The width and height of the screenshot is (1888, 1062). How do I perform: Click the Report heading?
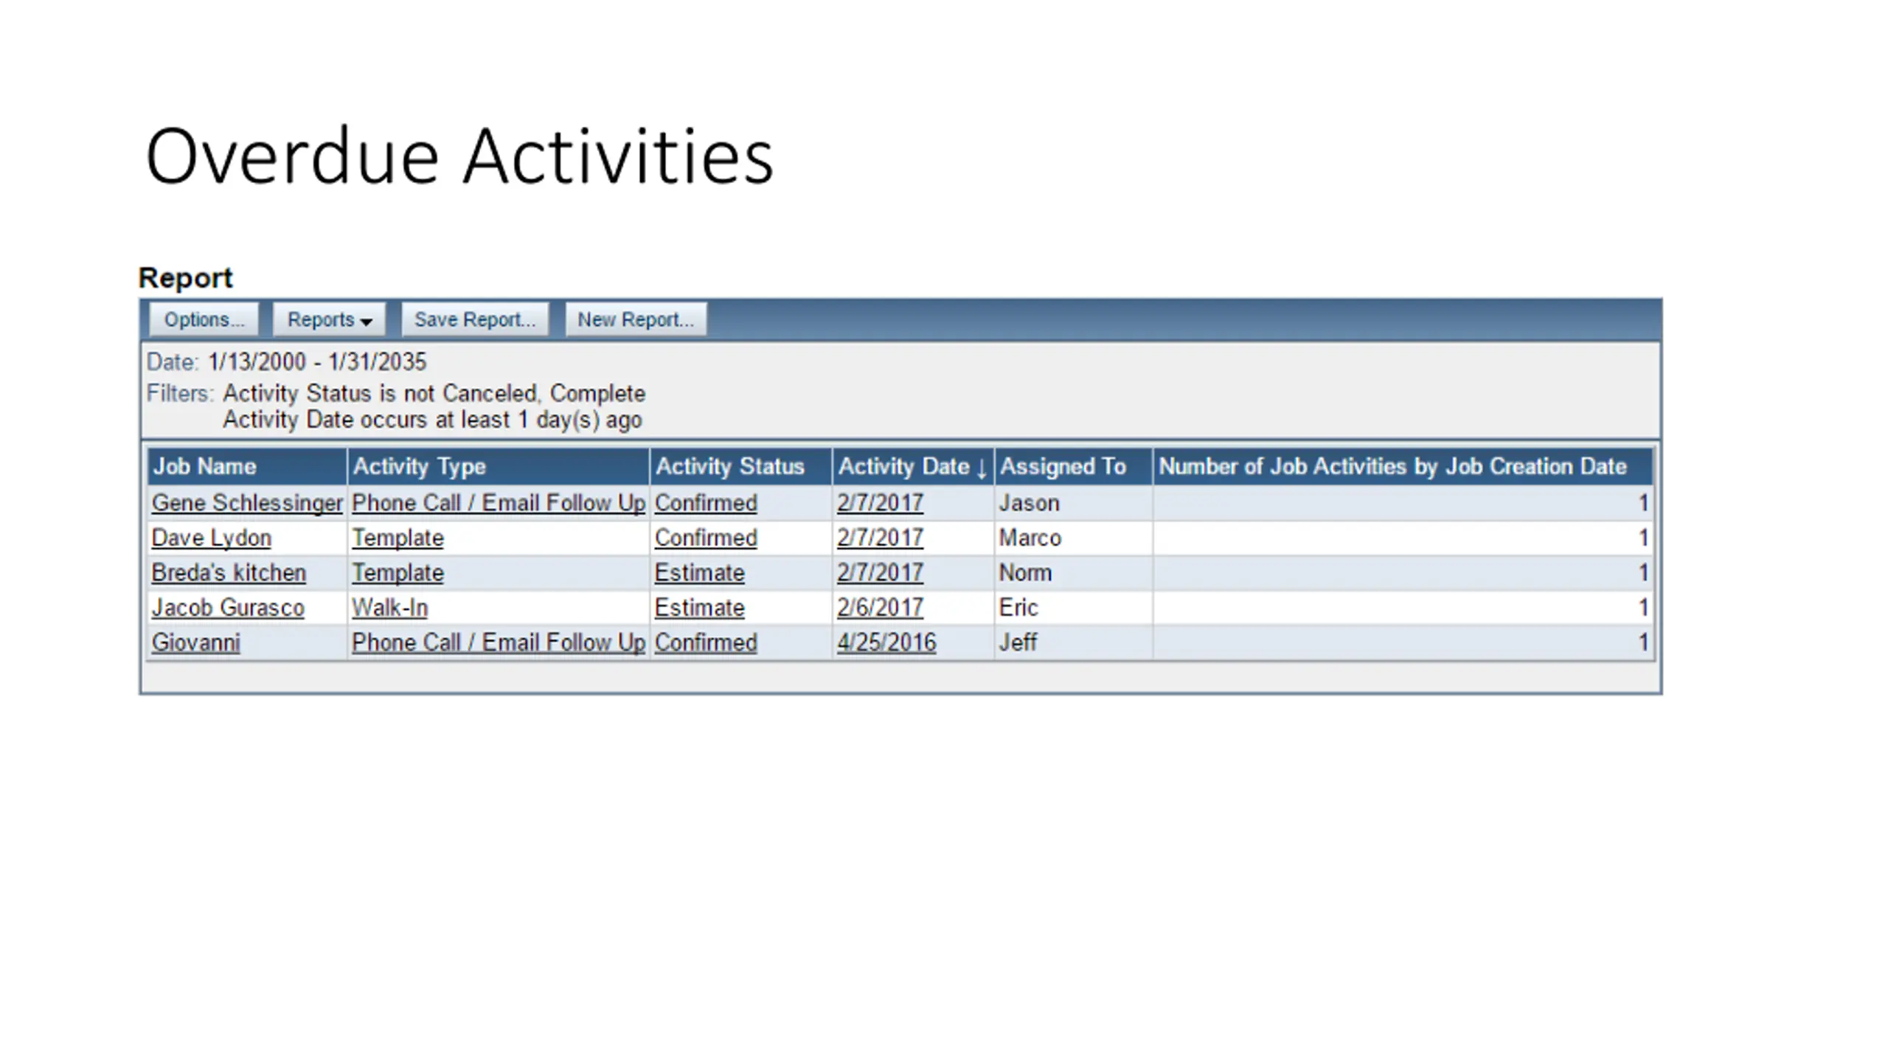click(185, 278)
